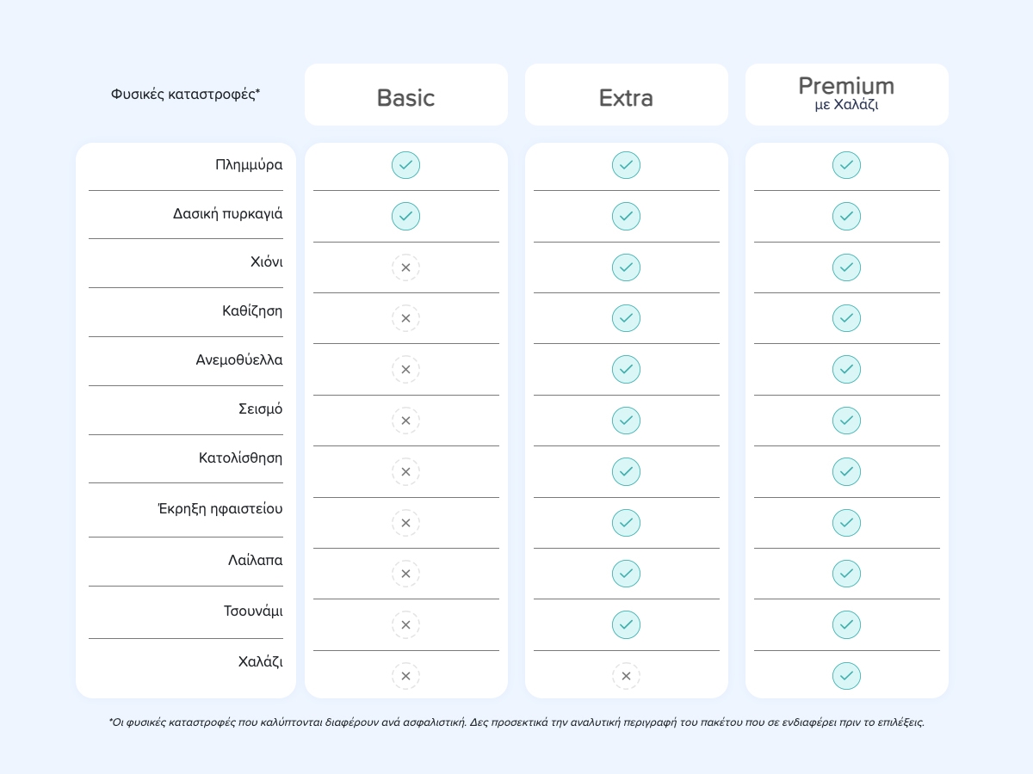Click the Extra checkmark for Σεισμό
Image resolution: width=1033 pixels, height=774 pixels.
tap(626, 421)
